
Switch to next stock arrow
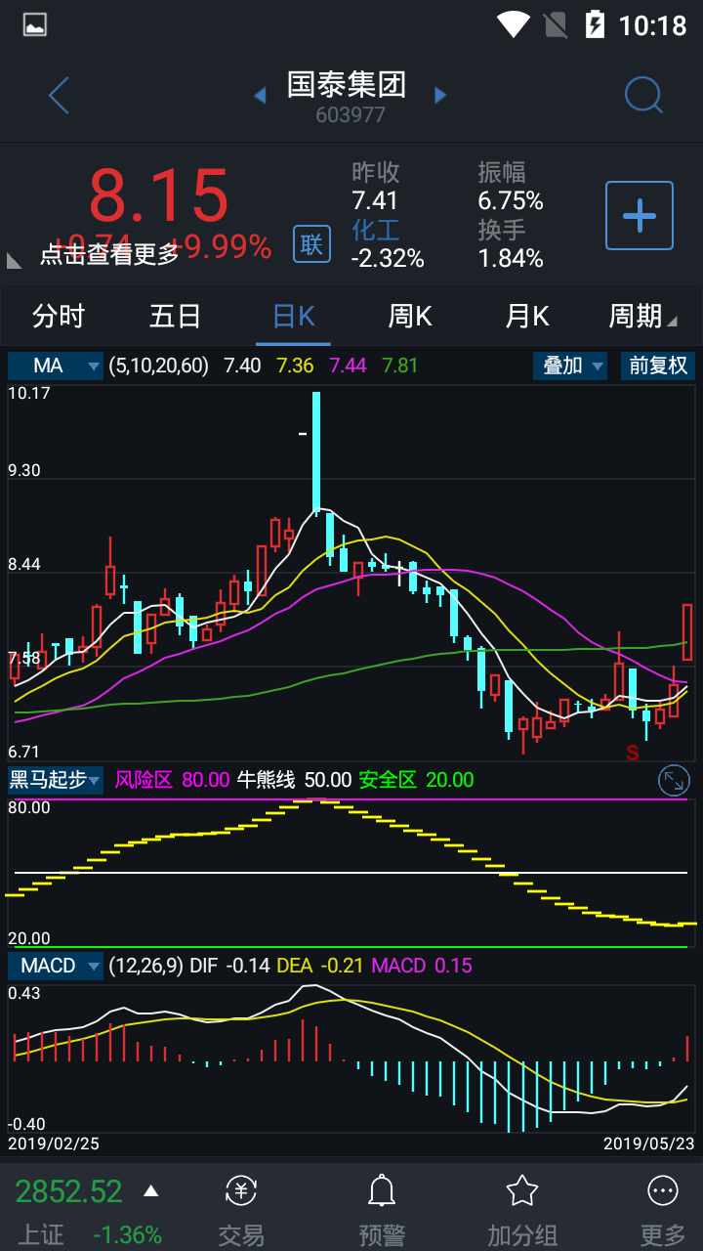click(x=440, y=95)
